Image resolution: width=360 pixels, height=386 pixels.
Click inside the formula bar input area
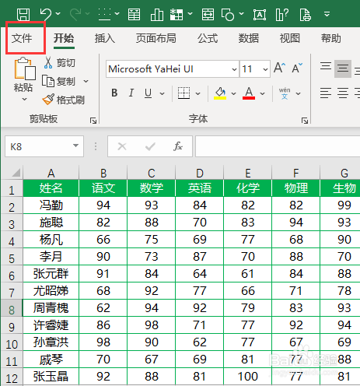click(278, 146)
